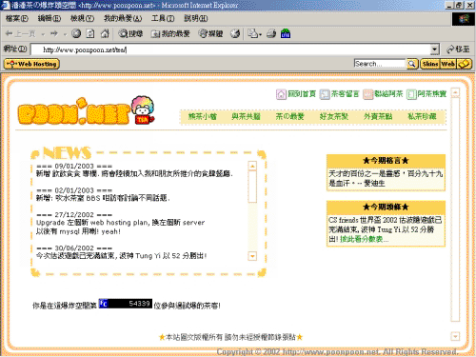Screen dimensions: 476x357
Task: Click the NEWS box scrollbar thumb
Action: (x=252, y=187)
